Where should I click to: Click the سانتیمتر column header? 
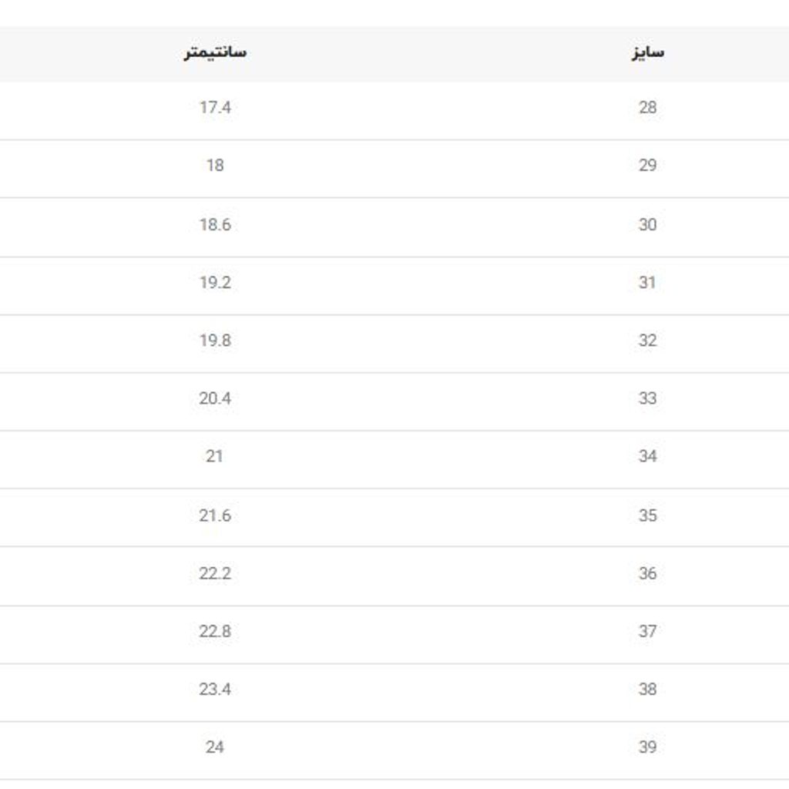point(215,53)
